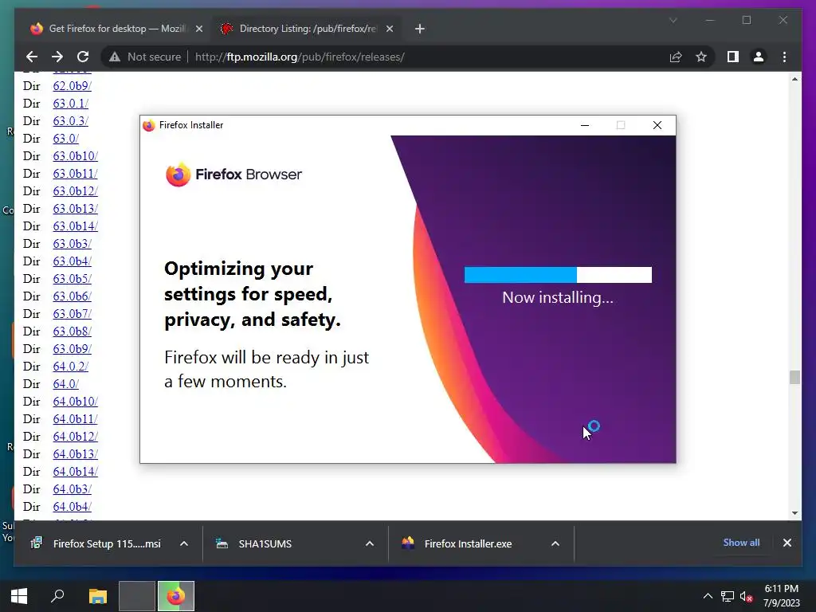Open the 64.0b12/ directory link
The image size is (816, 612).
click(x=75, y=436)
